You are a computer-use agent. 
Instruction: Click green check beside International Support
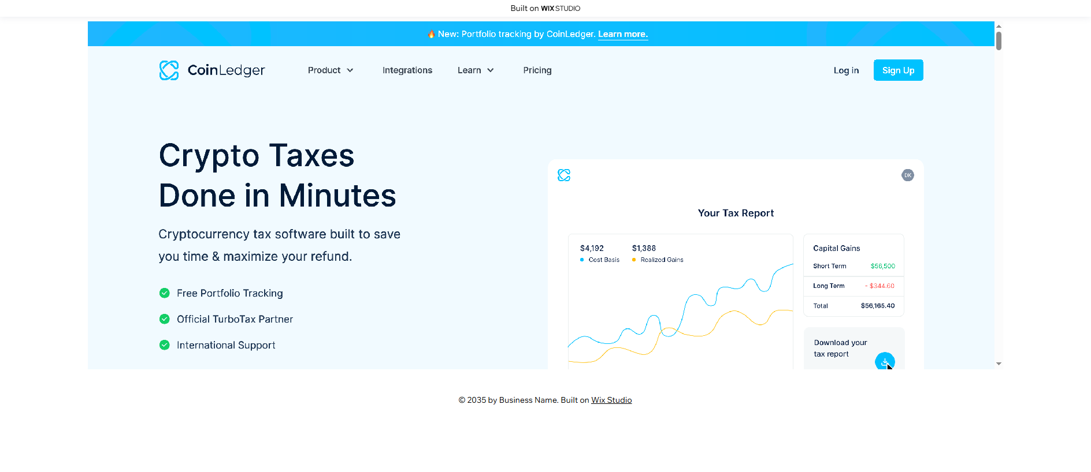point(165,345)
